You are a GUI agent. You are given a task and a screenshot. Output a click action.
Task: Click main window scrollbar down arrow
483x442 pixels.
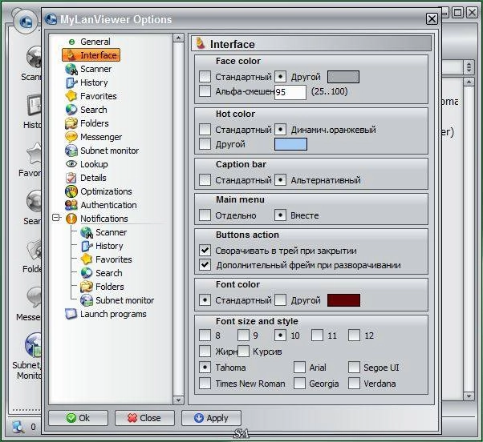469,396
